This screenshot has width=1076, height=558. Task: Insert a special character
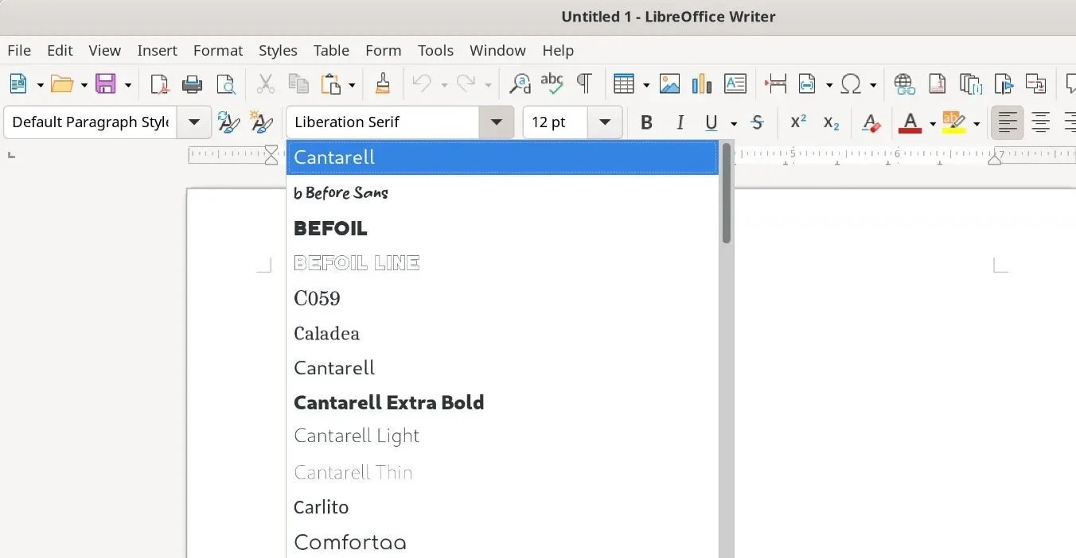(852, 83)
